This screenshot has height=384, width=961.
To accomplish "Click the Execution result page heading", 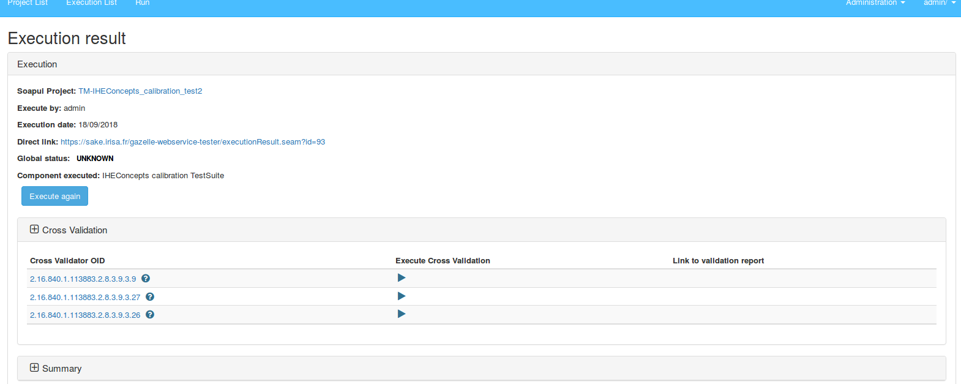I will 67,38.
